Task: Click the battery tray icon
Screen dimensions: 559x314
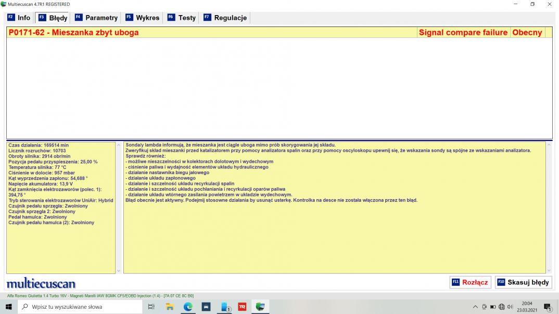Action: pyautogui.click(x=493, y=307)
